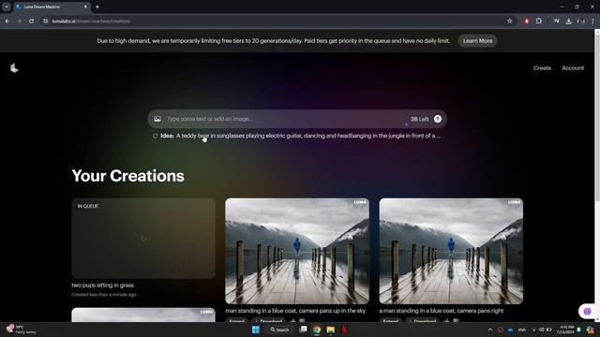Click the site information icon in address bar
Image resolution: width=600 pixels, height=337 pixels.
click(45, 21)
